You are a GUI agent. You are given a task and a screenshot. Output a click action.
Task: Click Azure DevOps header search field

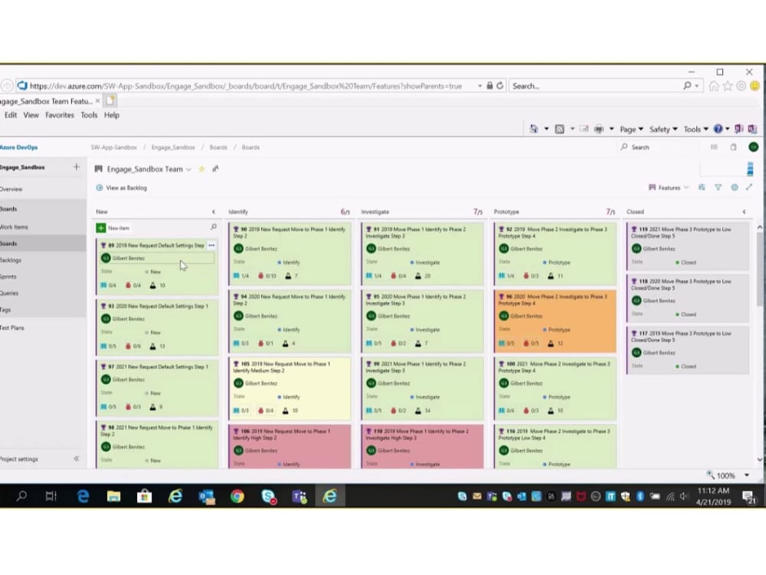(x=657, y=147)
